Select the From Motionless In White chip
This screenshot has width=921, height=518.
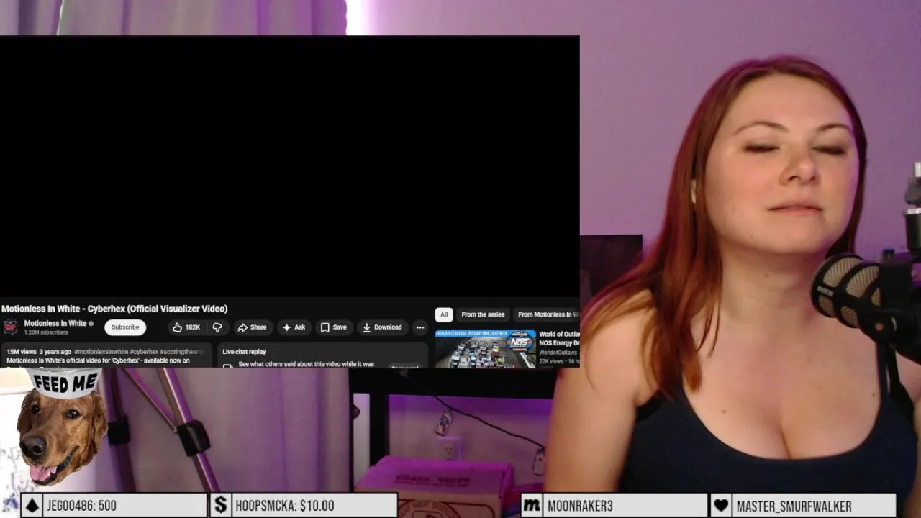pyautogui.click(x=548, y=314)
